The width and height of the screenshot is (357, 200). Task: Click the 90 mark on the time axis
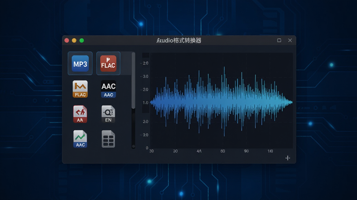click(x=246, y=151)
